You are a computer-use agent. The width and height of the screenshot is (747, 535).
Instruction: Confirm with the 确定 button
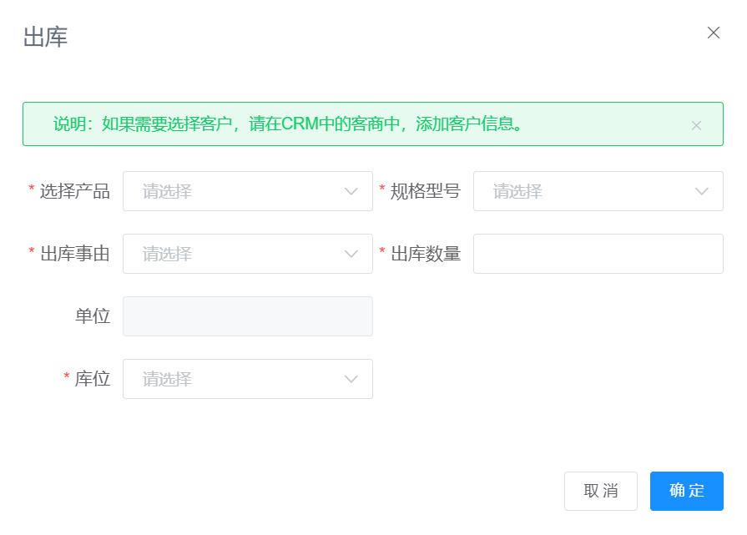[x=687, y=491]
